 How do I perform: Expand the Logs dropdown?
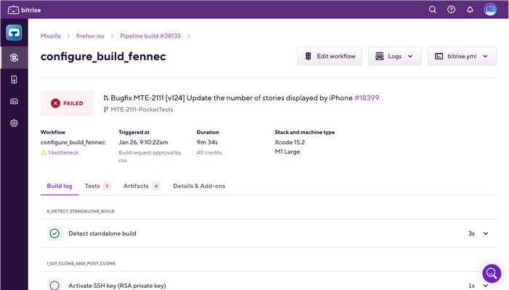(x=395, y=57)
